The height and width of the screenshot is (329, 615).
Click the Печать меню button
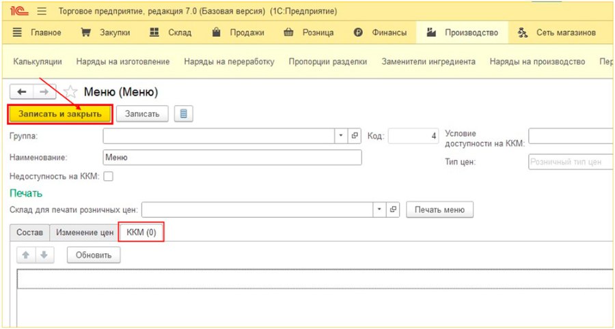(x=439, y=210)
